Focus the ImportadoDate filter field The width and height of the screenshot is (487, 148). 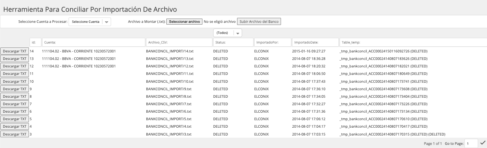[315, 42]
